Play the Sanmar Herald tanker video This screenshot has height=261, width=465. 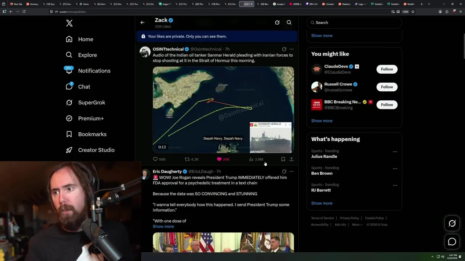[223, 110]
